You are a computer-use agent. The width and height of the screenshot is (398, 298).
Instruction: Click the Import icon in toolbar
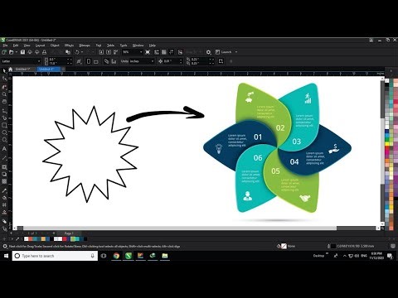(x=101, y=52)
